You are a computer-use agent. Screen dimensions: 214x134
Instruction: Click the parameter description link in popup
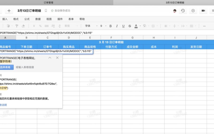pyautogui.click(x=3, y=105)
